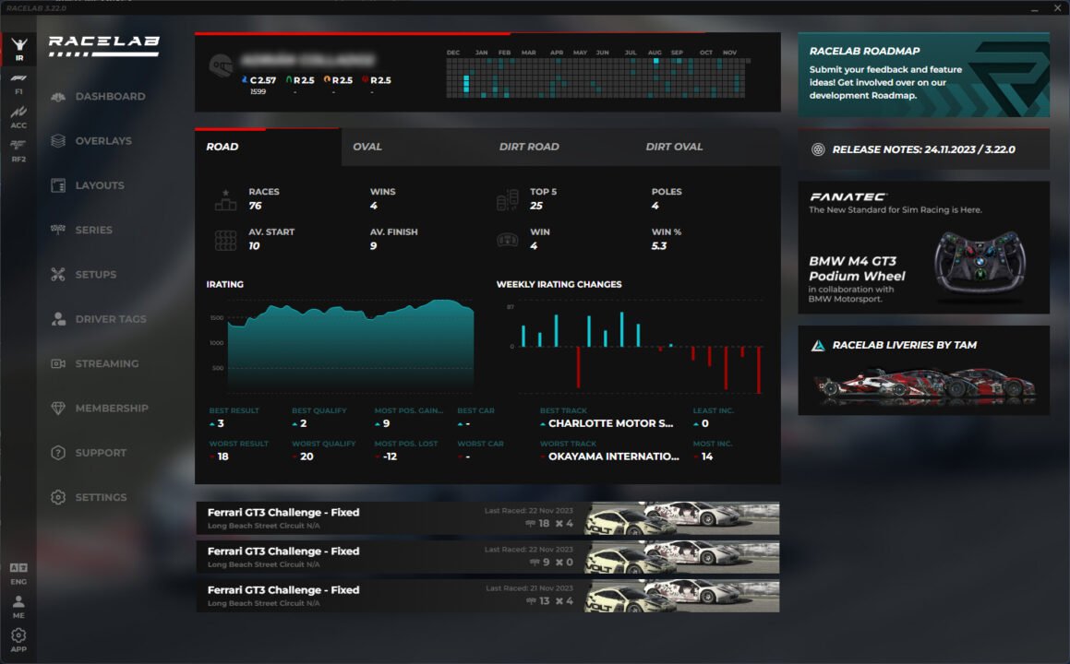Click the Win % value 5.3
This screenshot has width=1070, height=664.
pyautogui.click(x=658, y=246)
